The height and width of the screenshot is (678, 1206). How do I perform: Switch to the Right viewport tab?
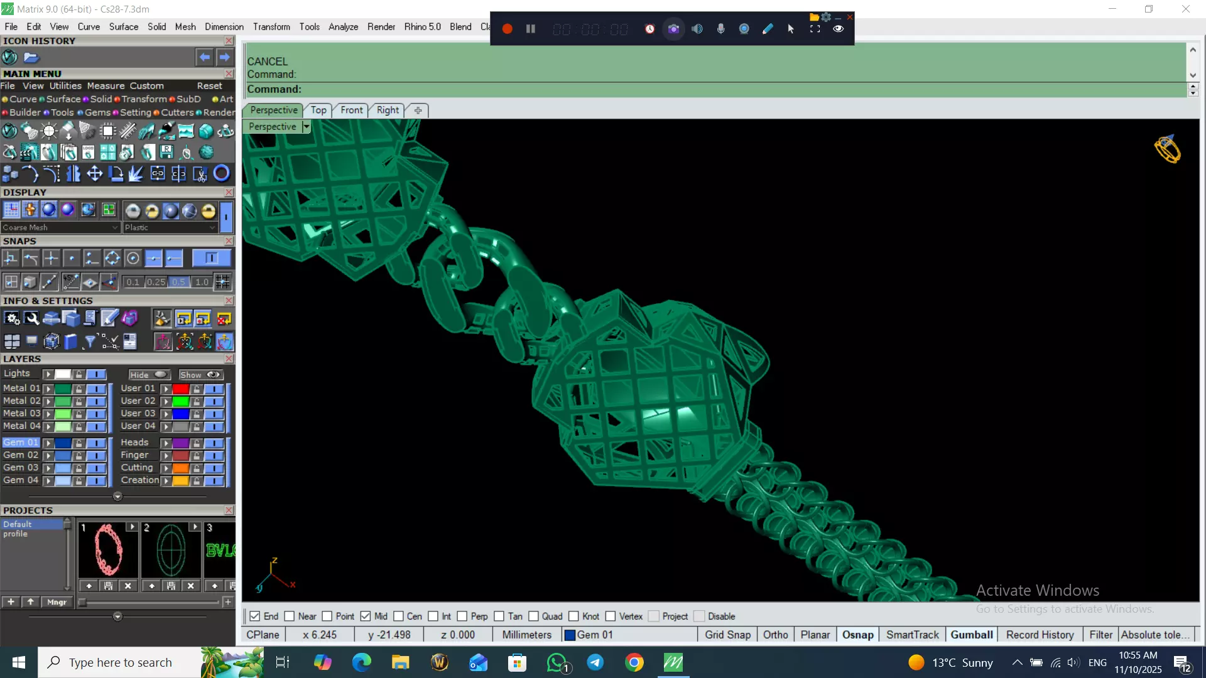(x=388, y=110)
